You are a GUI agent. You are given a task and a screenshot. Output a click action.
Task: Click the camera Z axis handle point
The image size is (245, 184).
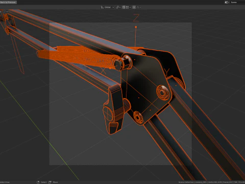pos(136,27)
